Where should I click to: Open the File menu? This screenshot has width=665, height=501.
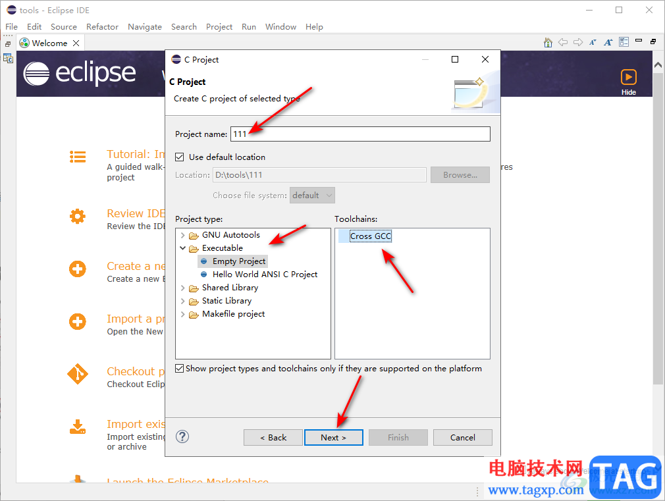click(x=11, y=27)
